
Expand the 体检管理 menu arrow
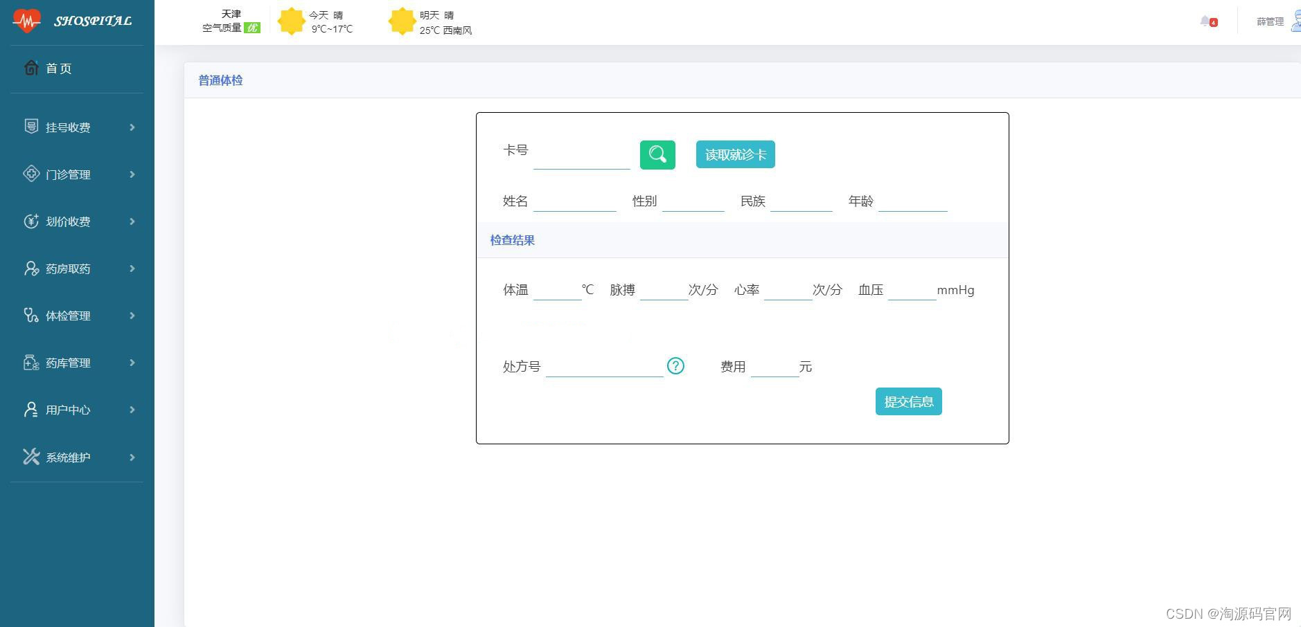(x=132, y=316)
